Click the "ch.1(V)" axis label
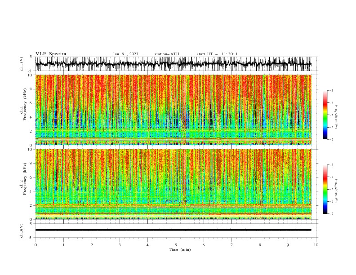Image resolution: width=356 pixels, height=275 pixels. [22, 64]
